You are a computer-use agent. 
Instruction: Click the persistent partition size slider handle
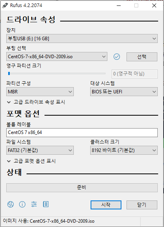[9, 73]
